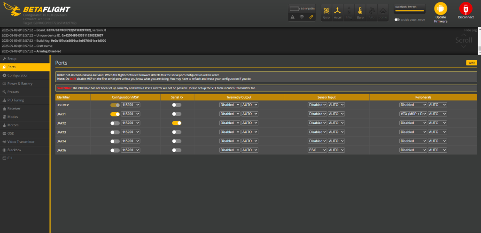This screenshot has width=481, height=233.
Task: Click the failsafe parachute icon
Action: pyautogui.click(x=302, y=17)
